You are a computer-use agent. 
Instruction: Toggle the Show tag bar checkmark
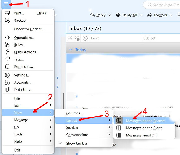(60, 143)
